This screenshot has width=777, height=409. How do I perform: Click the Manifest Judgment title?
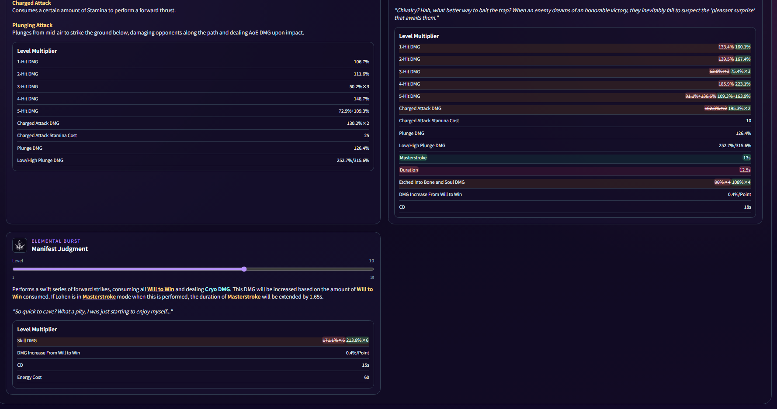(59, 249)
